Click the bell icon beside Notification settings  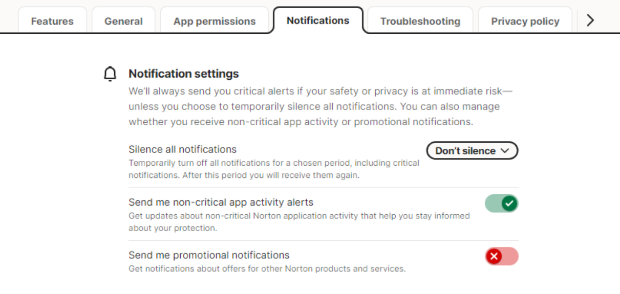[x=110, y=74]
